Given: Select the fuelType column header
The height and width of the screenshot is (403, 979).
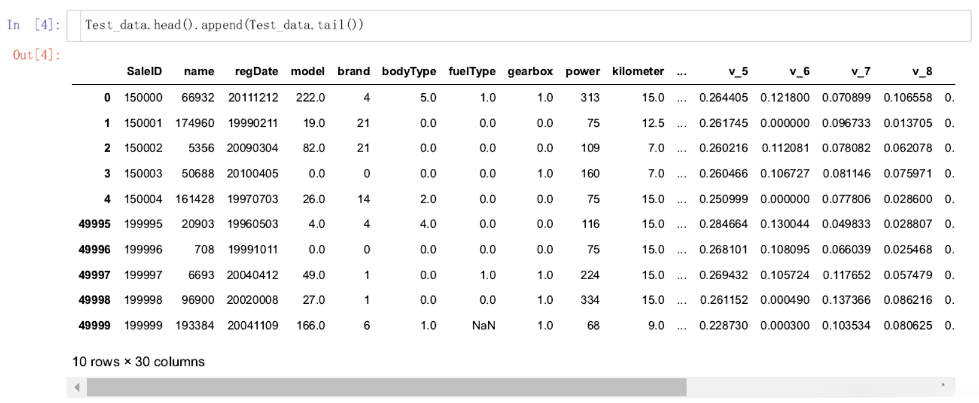Looking at the screenshot, I should point(472,72).
